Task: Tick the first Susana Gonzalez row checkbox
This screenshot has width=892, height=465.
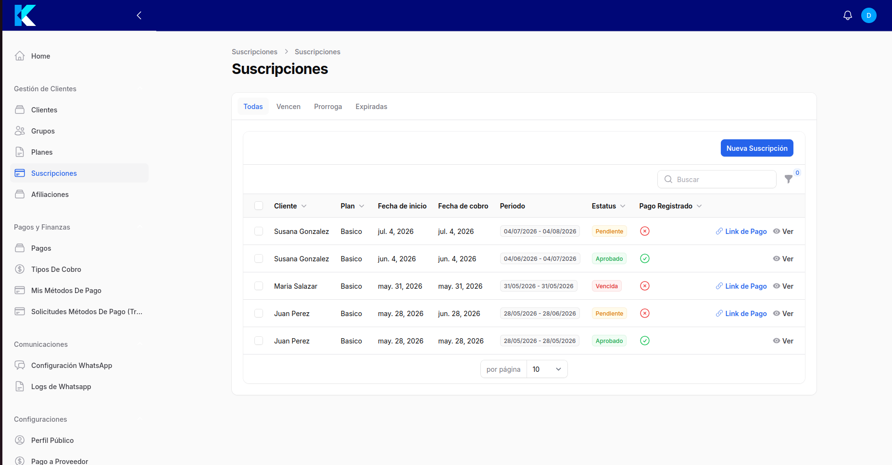Action: [259, 231]
